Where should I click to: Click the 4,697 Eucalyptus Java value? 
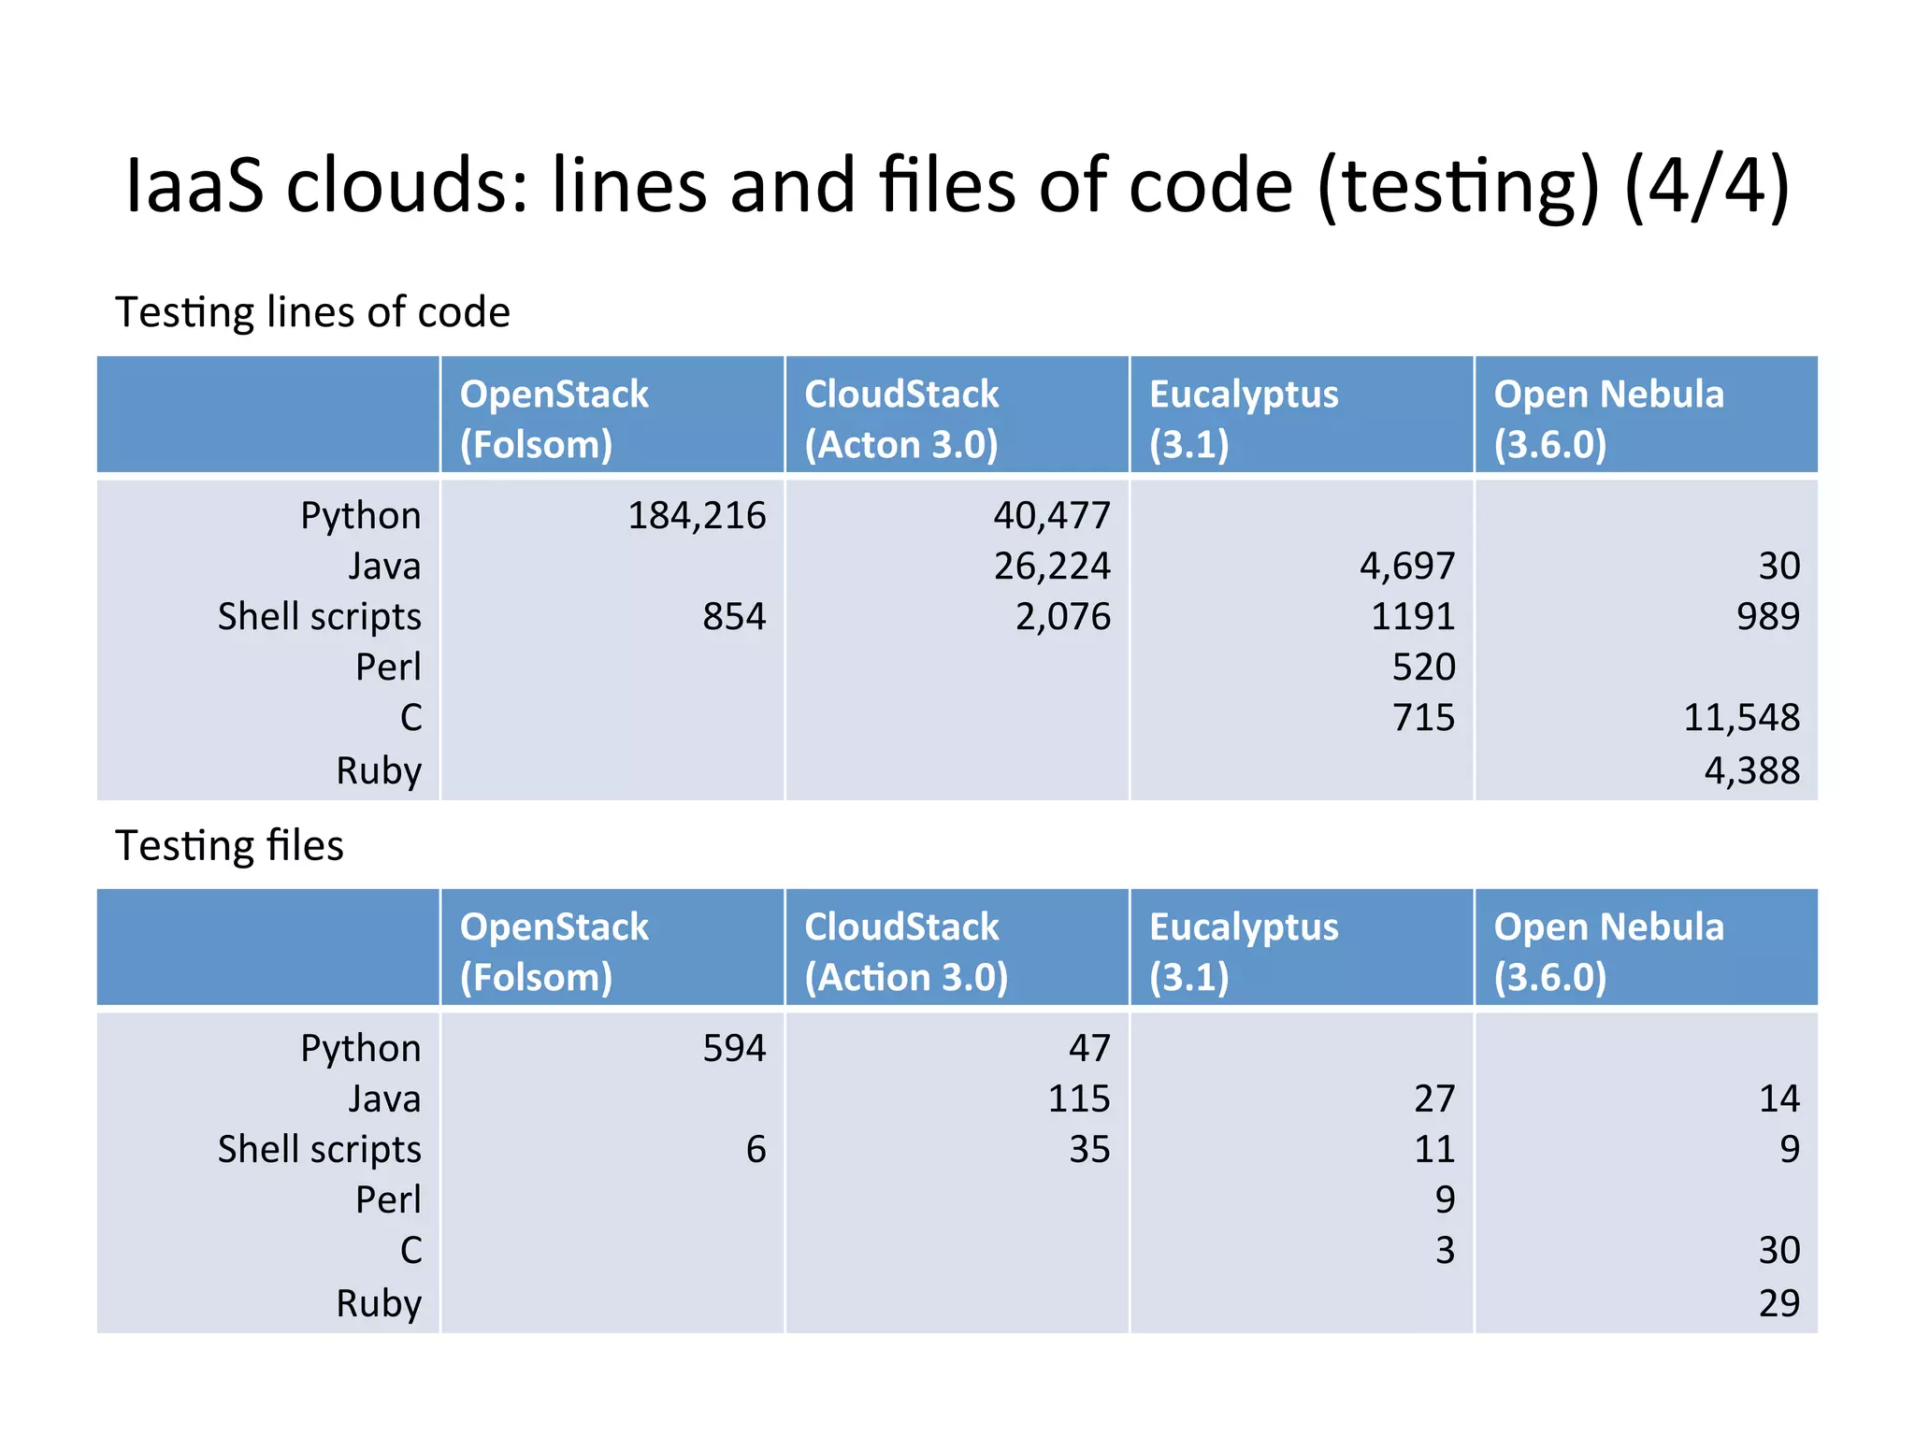pos(1407,567)
